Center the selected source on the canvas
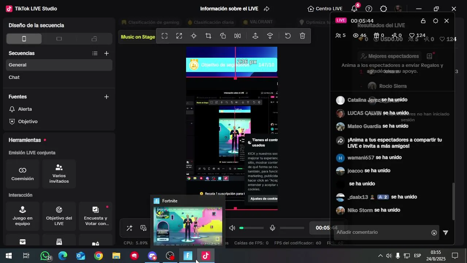 click(x=194, y=36)
